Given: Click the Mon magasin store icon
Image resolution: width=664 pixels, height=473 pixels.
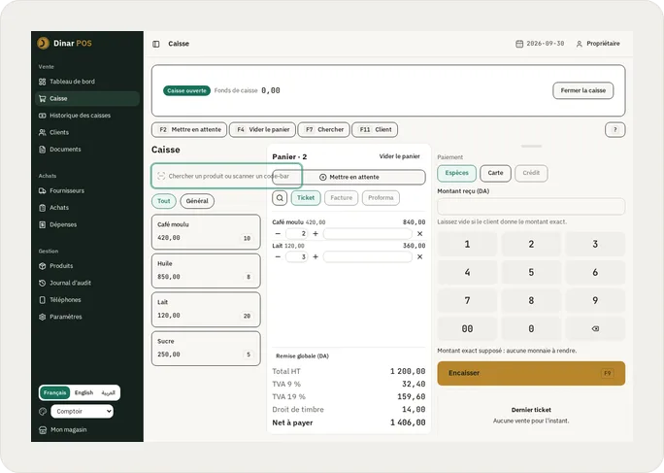Looking at the screenshot, I should point(43,429).
